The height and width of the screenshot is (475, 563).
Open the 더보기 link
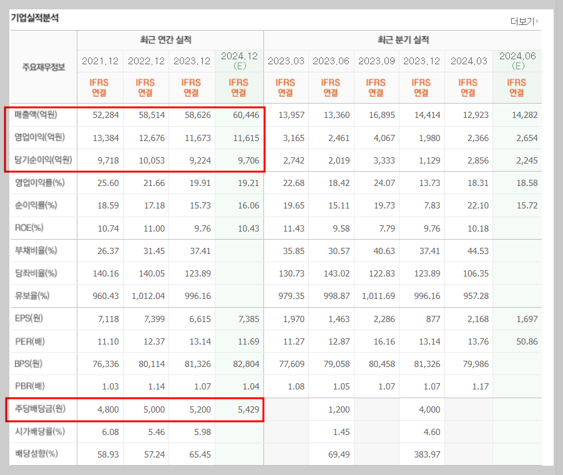point(524,22)
